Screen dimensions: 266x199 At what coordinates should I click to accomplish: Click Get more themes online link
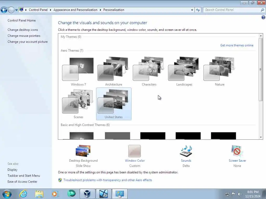click(x=237, y=45)
